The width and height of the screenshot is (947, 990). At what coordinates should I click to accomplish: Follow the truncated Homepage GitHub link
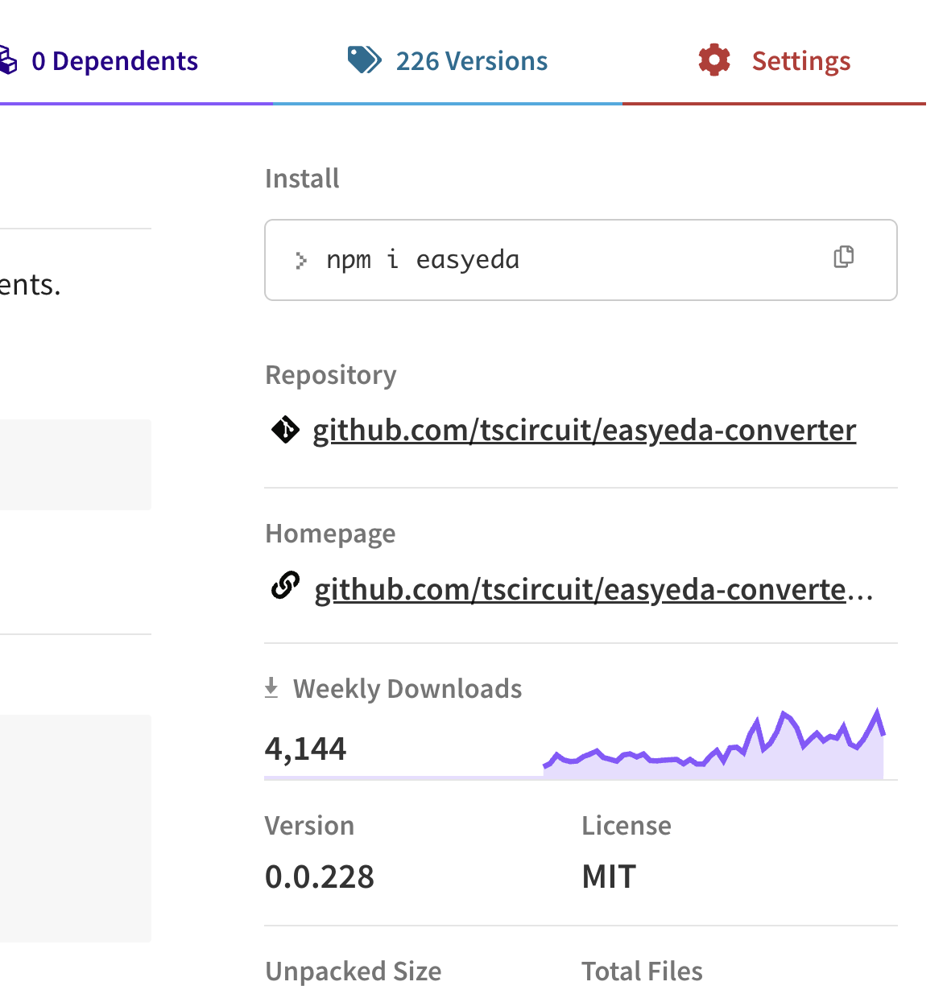[593, 590]
